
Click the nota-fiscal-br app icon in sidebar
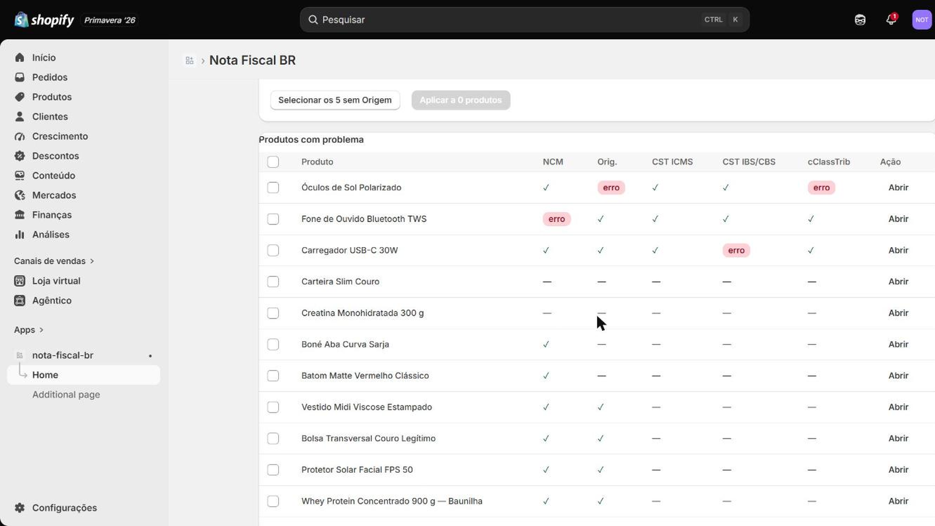click(20, 355)
